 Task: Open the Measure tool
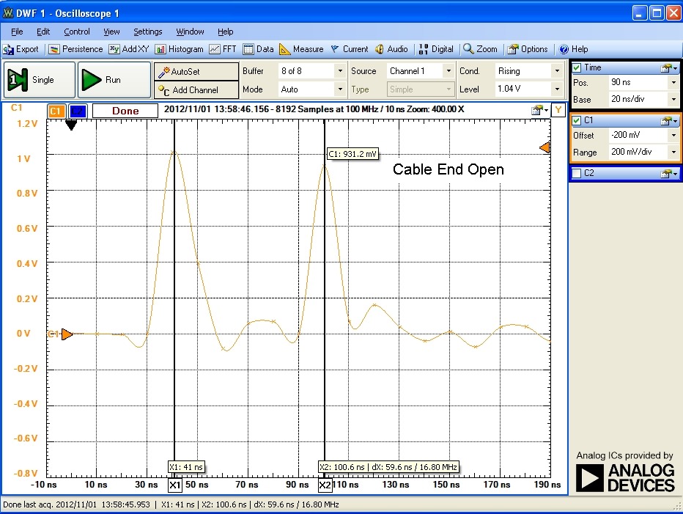pos(301,49)
